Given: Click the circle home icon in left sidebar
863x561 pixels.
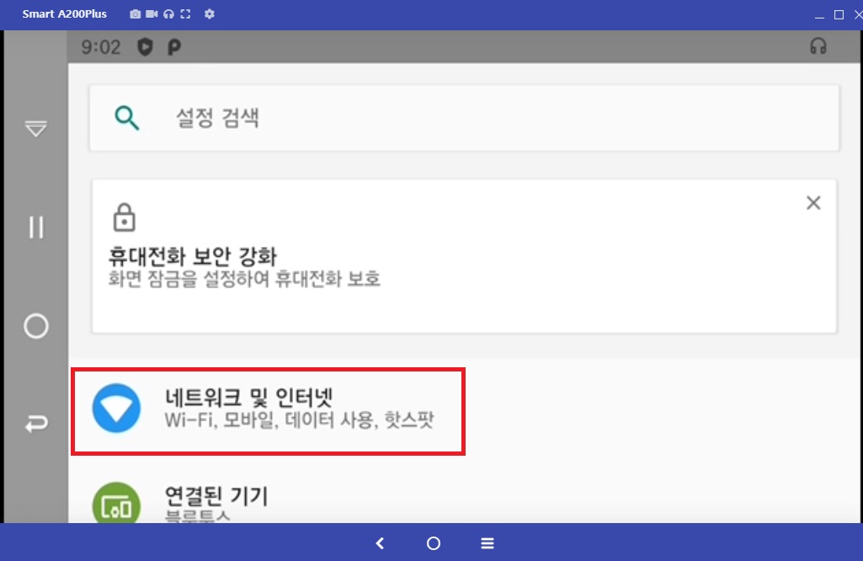Looking at the screenshot, I should pyautogui.click(x=35, y=326).
